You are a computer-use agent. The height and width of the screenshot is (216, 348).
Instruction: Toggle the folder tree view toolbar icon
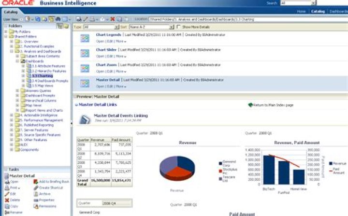pyautogui.click(x=51, y=19)
